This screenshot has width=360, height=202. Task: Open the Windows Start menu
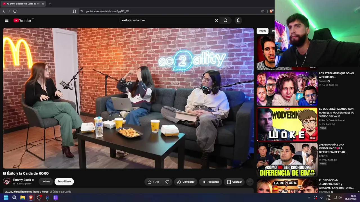point(6,198)
